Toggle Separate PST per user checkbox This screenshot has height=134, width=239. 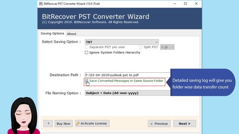click(86, 47)
